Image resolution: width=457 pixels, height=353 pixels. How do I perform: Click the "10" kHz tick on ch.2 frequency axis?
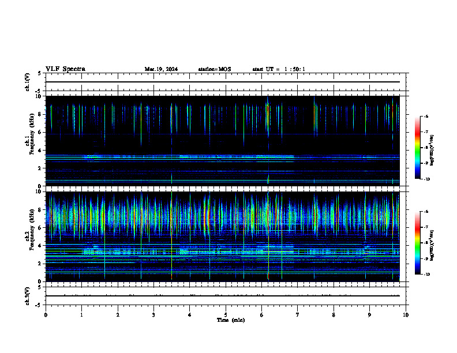[39, 191]
